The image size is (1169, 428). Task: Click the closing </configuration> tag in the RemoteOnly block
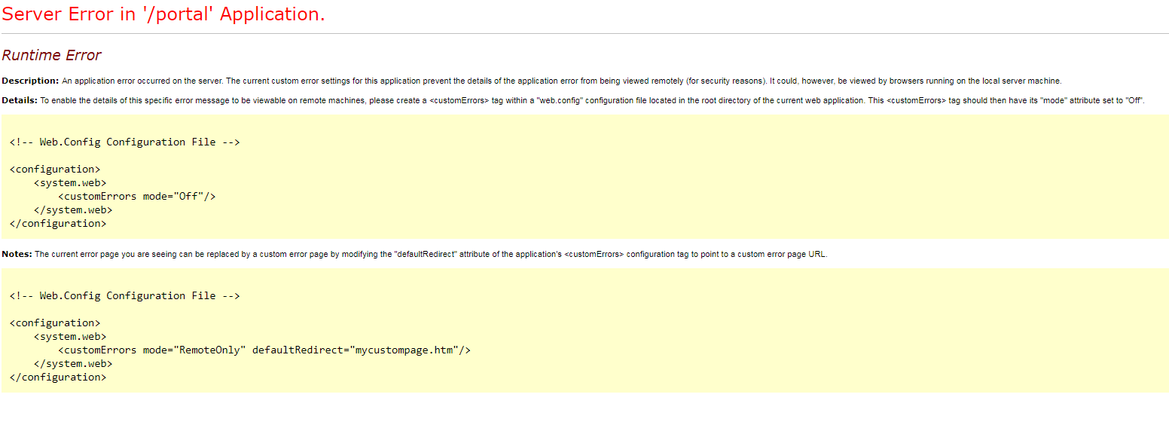coord(58,377)
